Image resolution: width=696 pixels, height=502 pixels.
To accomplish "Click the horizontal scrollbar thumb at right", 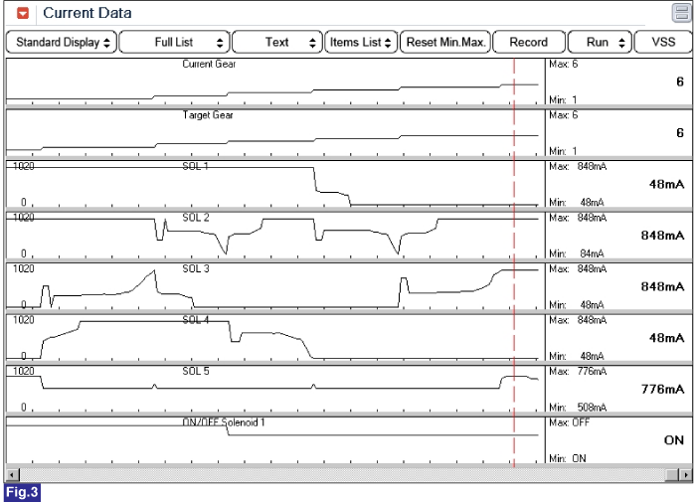I will (672, 475).
